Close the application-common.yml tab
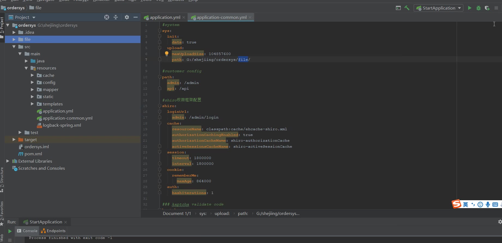The image size is (502, 243). (250, 17)
